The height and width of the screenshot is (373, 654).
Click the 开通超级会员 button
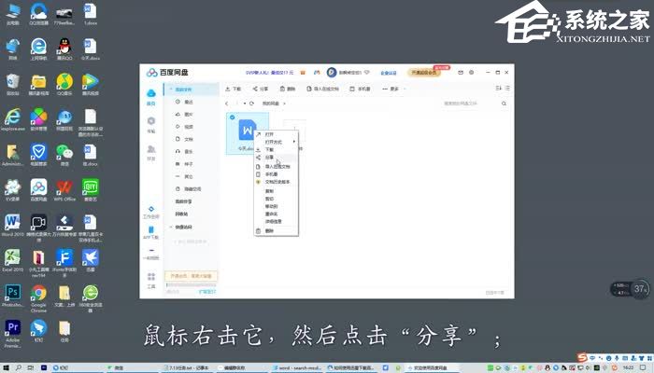coord(424,73)
